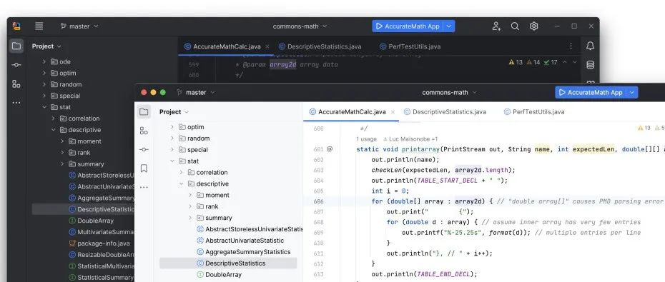Collapse descriptive folder in light window

click(181, 183)
